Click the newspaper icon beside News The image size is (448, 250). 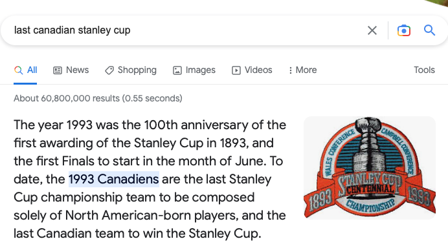58,70
